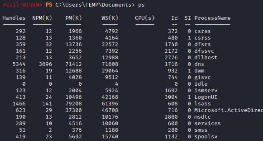Image resolution: width=263 pixels, height=141 pixels.
Task: Click the Idle process name
Action: 201,84
